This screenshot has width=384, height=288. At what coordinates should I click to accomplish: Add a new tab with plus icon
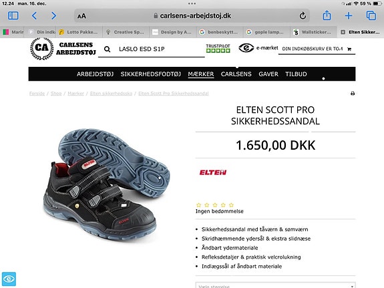[349, 15]
